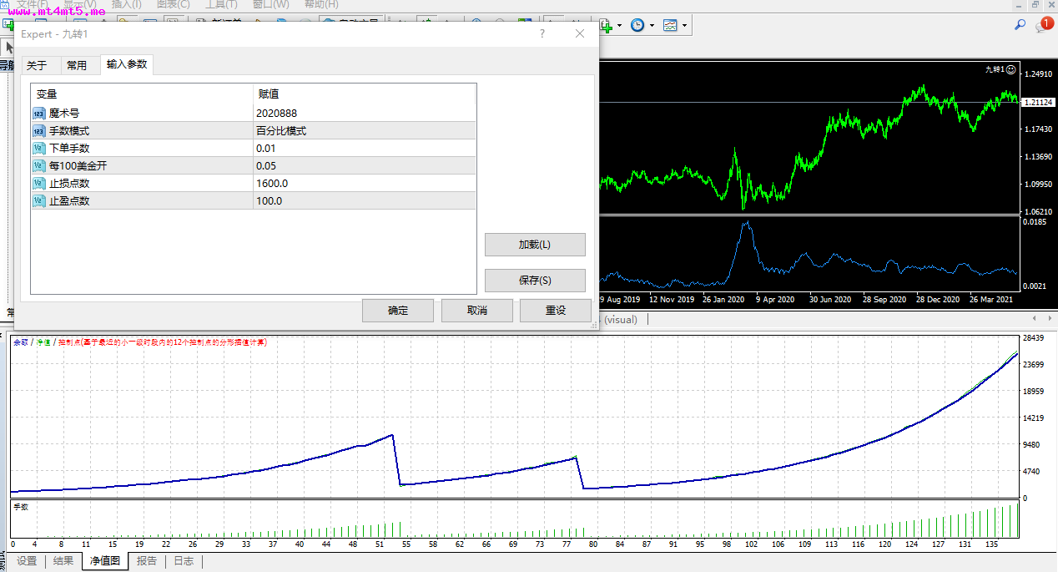Select the 输入参数 tab
This screenshot has width=1058, height=572.
coord(127,64)
